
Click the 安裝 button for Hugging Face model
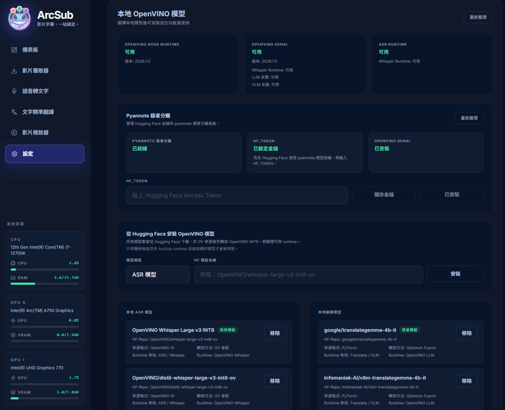point(455,274)
